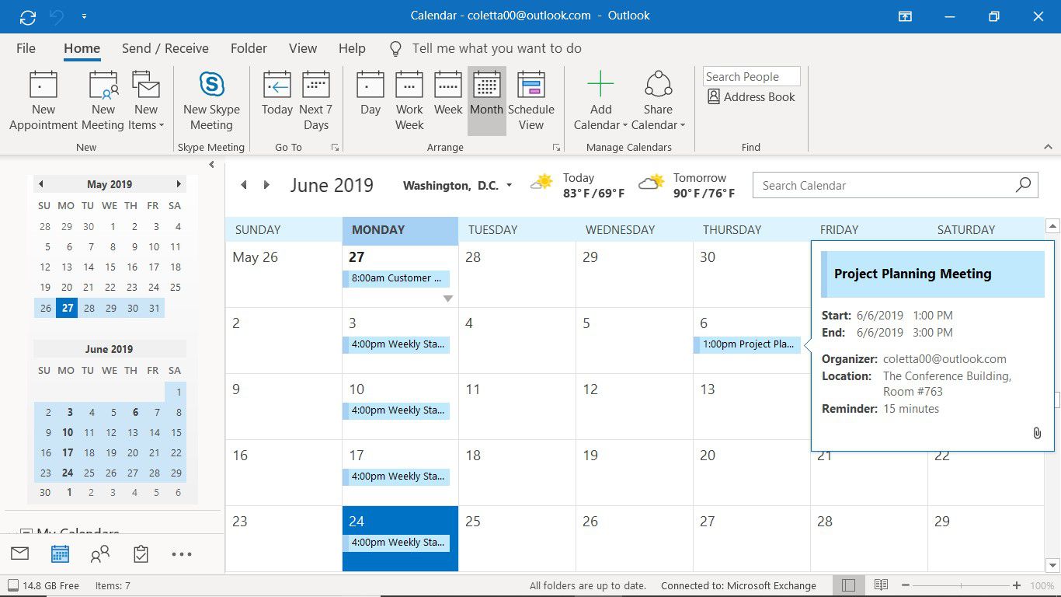The width and height of the screenshot is (1061, 597).
Task: Select the Month view button
Action: coord(487,101)
